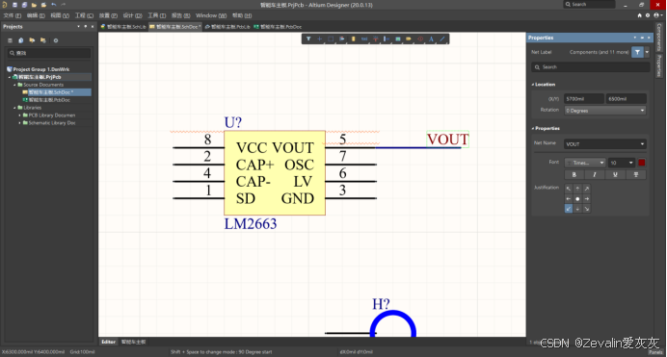This screenshot has height=357, width=667.
Task: Select the filter tool in the floating toolbar
Action: 308,39
